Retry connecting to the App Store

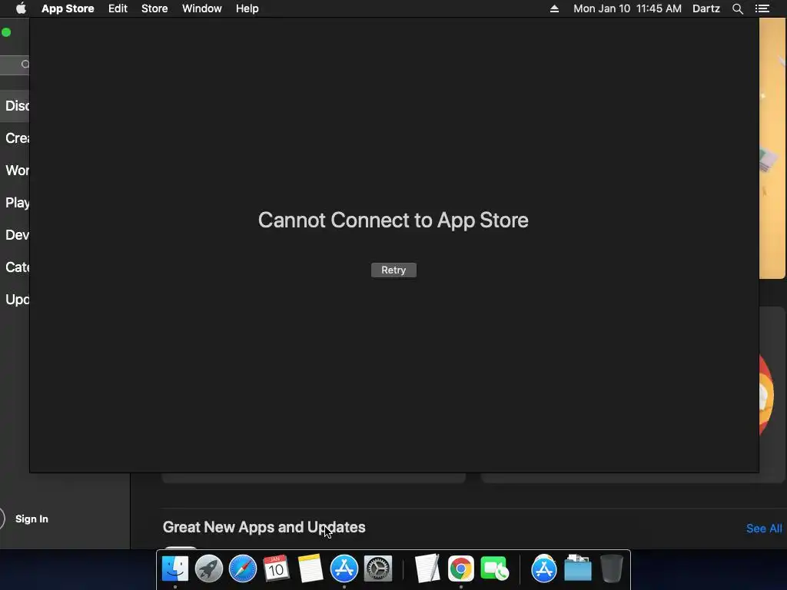pyautogui.click(x=393, y=270)
